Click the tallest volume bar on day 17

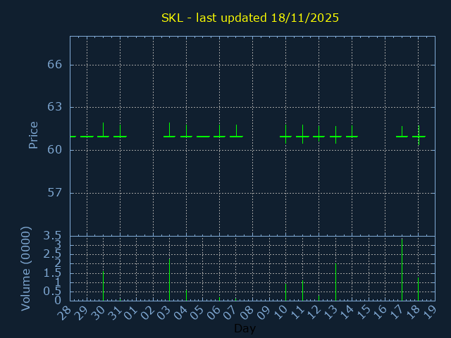(x=402, y=270)
